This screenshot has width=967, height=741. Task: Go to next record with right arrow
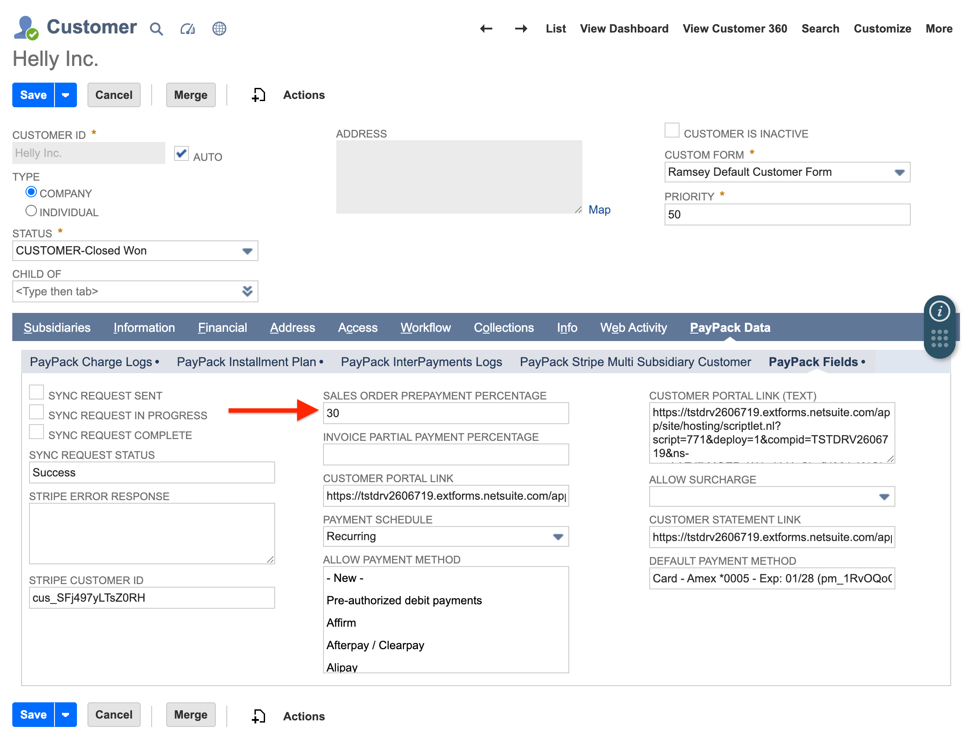(520, 29)
